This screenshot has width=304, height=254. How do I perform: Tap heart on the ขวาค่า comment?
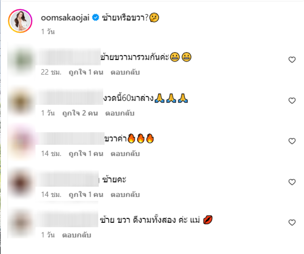(292, 141)
